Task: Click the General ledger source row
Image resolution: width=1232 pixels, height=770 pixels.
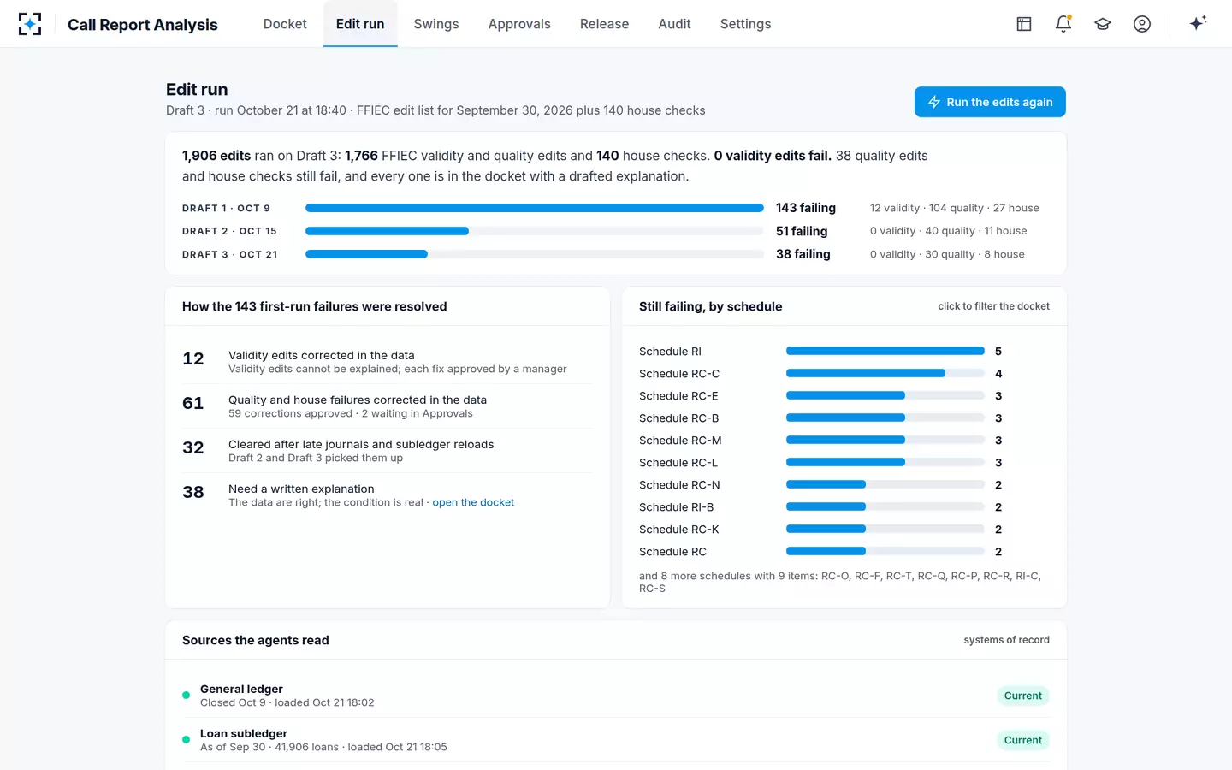Action: point(616,696)
